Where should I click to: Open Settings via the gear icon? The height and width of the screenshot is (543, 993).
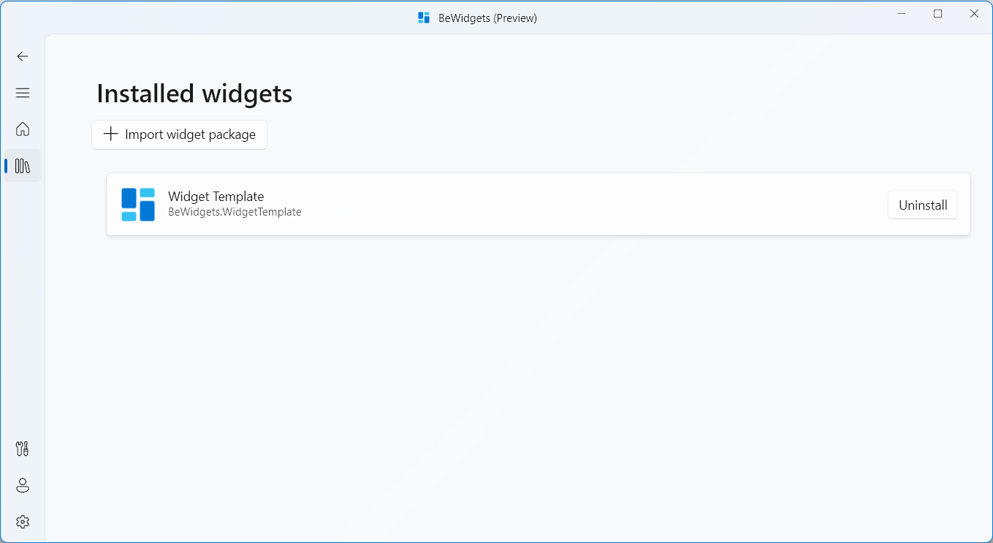tap(22, 521)
